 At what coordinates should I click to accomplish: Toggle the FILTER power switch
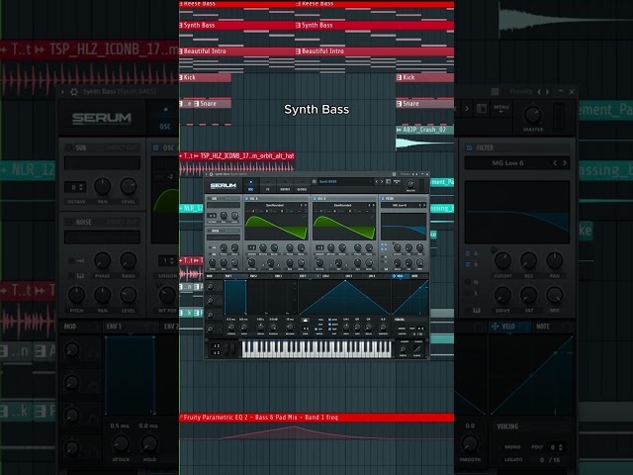pos(383,198)
